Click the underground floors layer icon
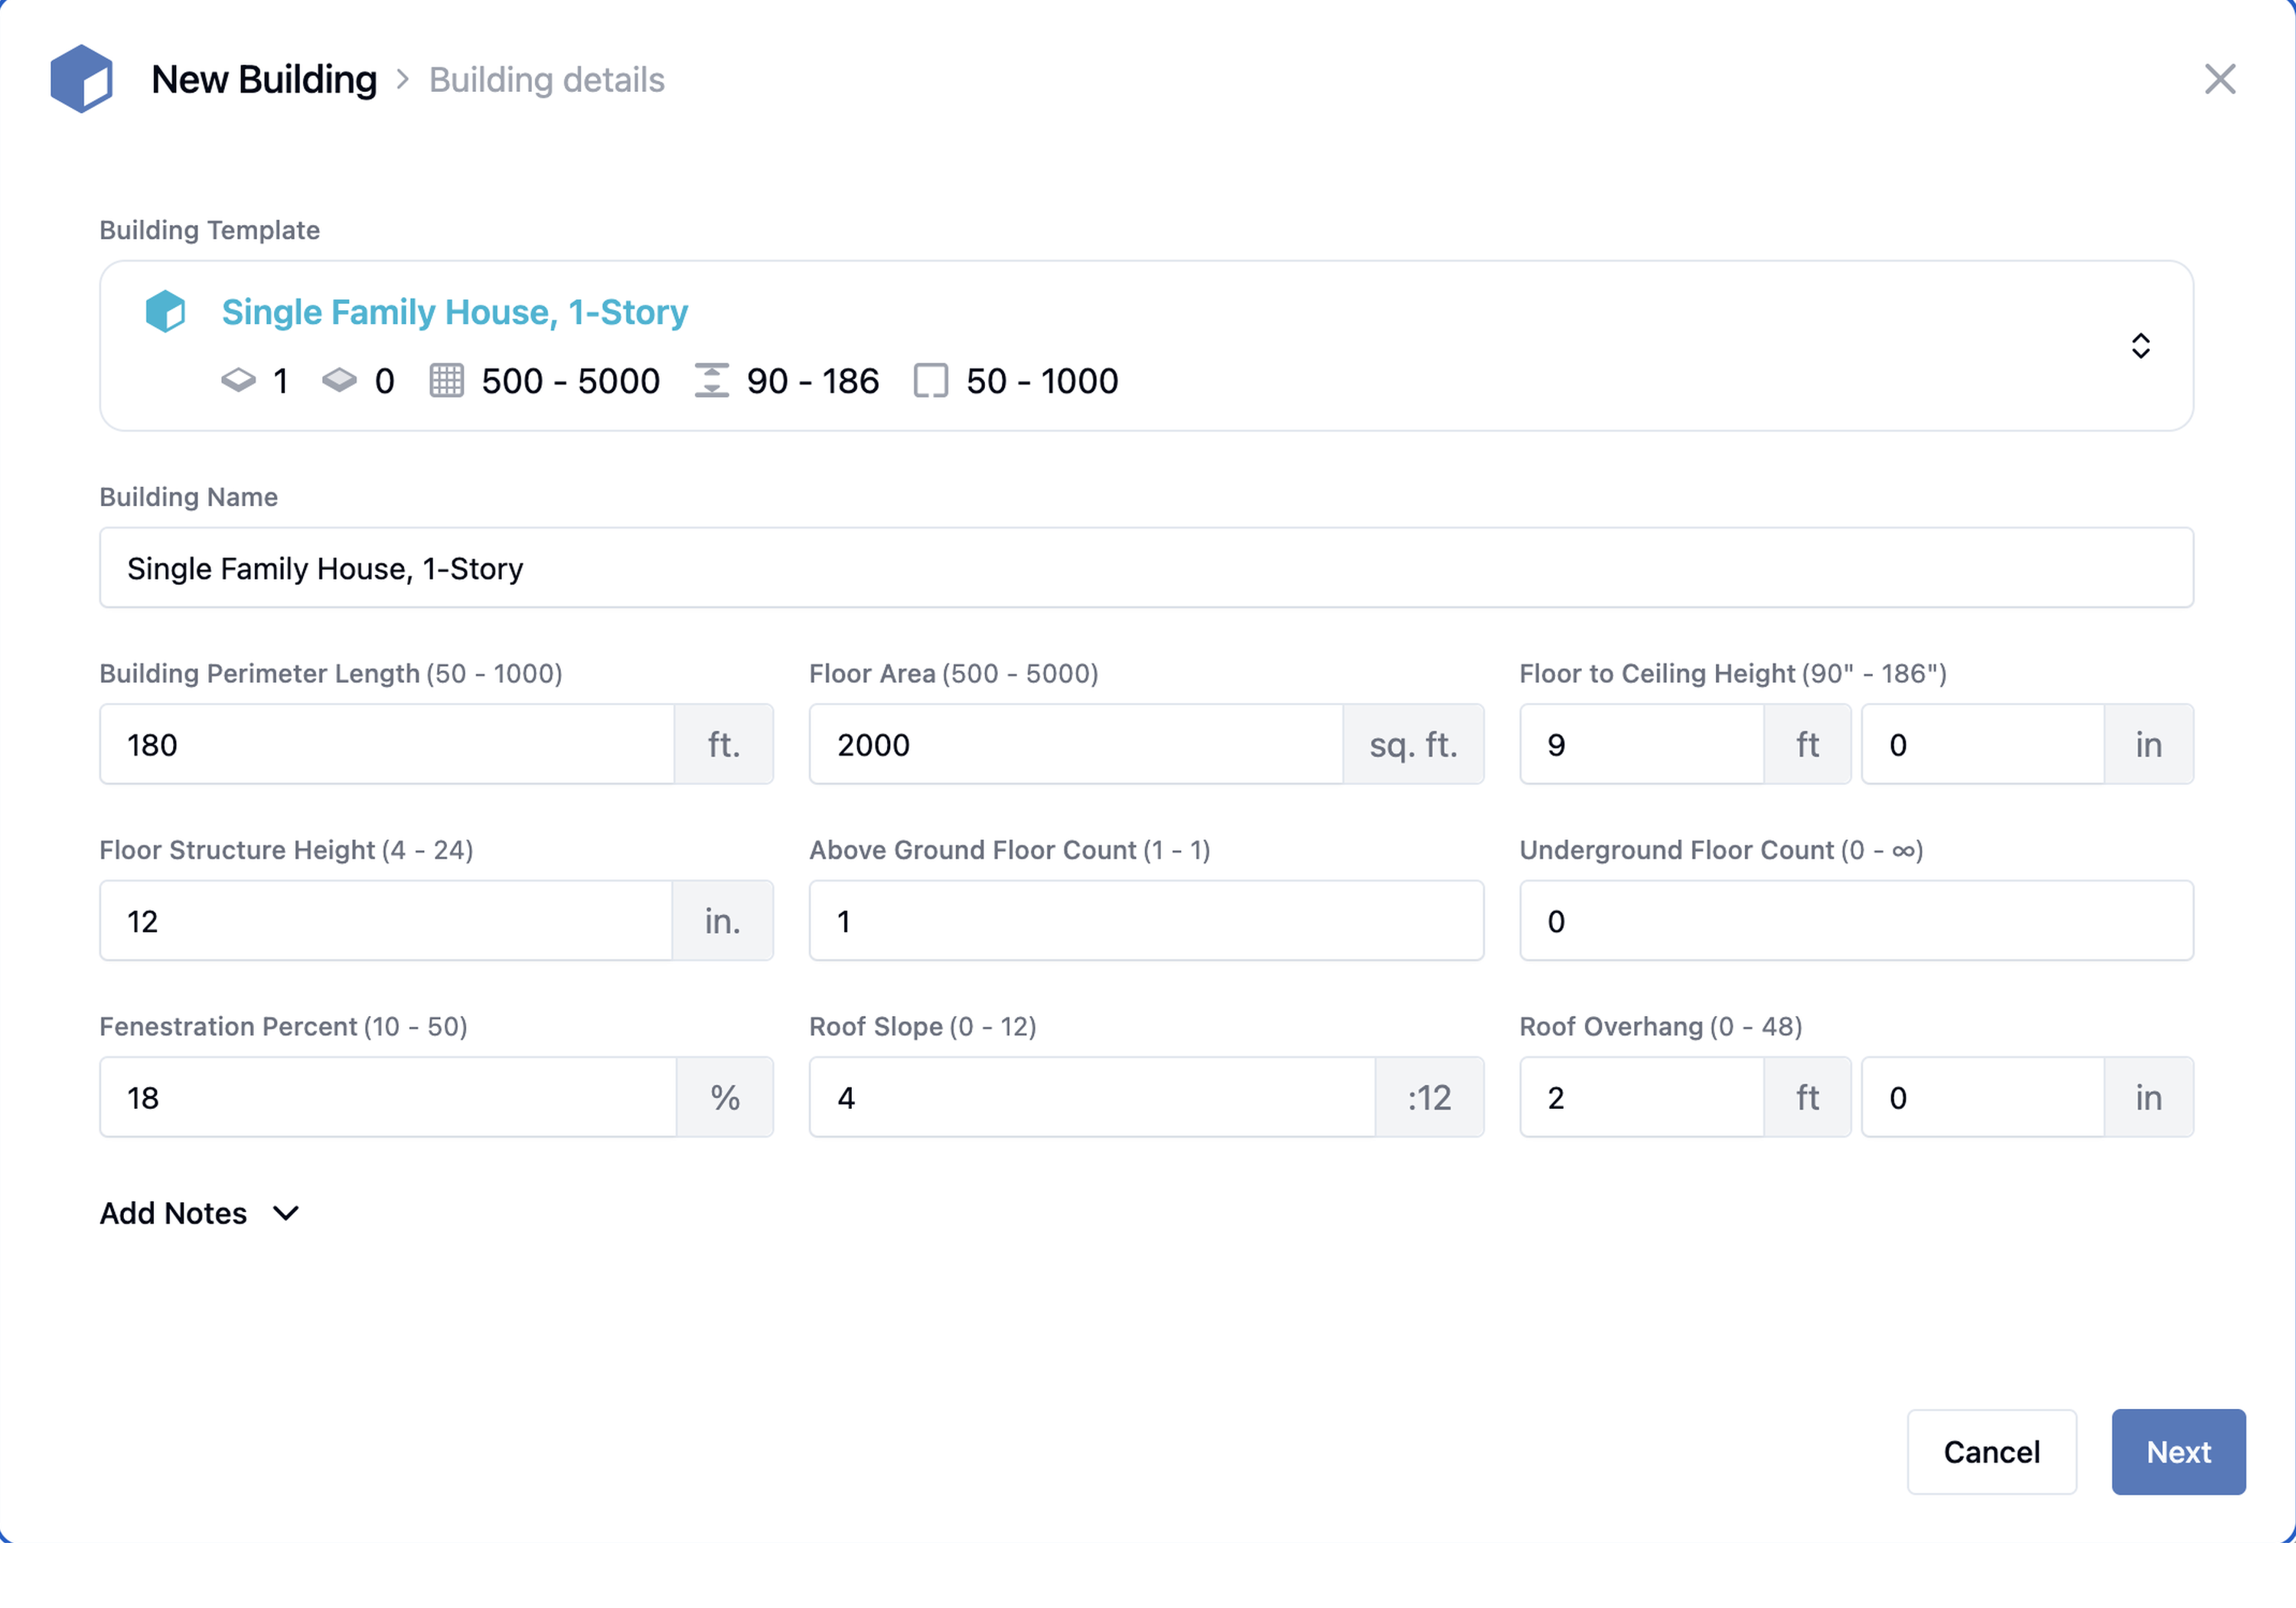This screenshot has height=1608, width=2296. click(x=339, y=381)
